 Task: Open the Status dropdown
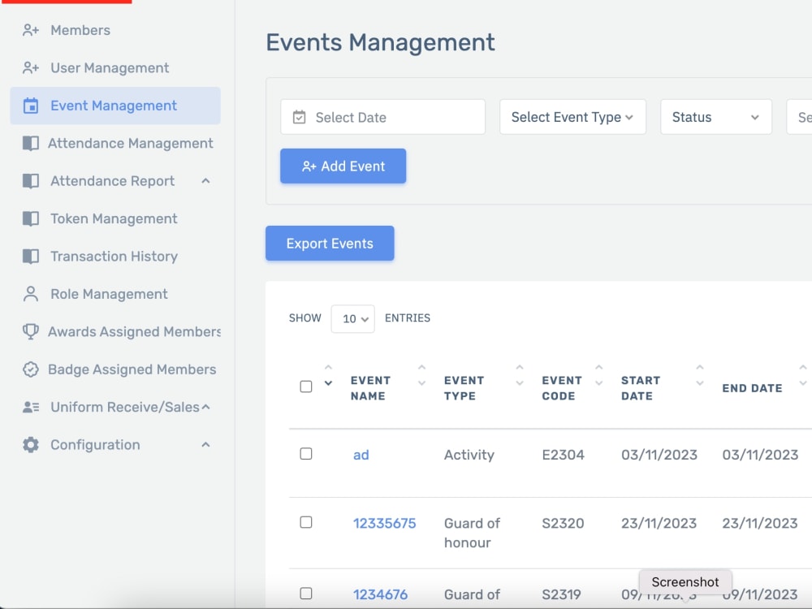(716, 117)
